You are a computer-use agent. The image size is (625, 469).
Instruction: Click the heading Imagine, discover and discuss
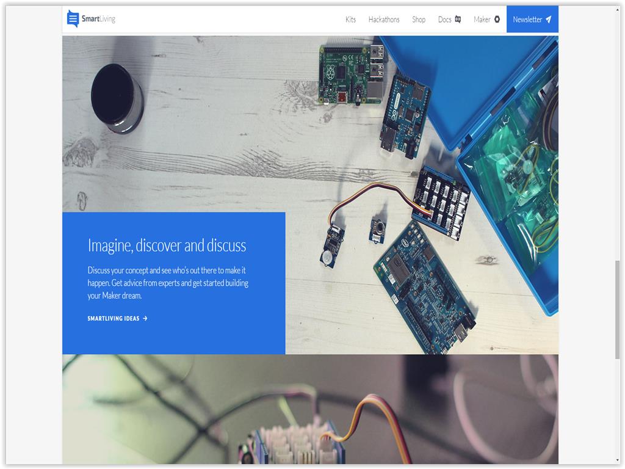[167, 245]
